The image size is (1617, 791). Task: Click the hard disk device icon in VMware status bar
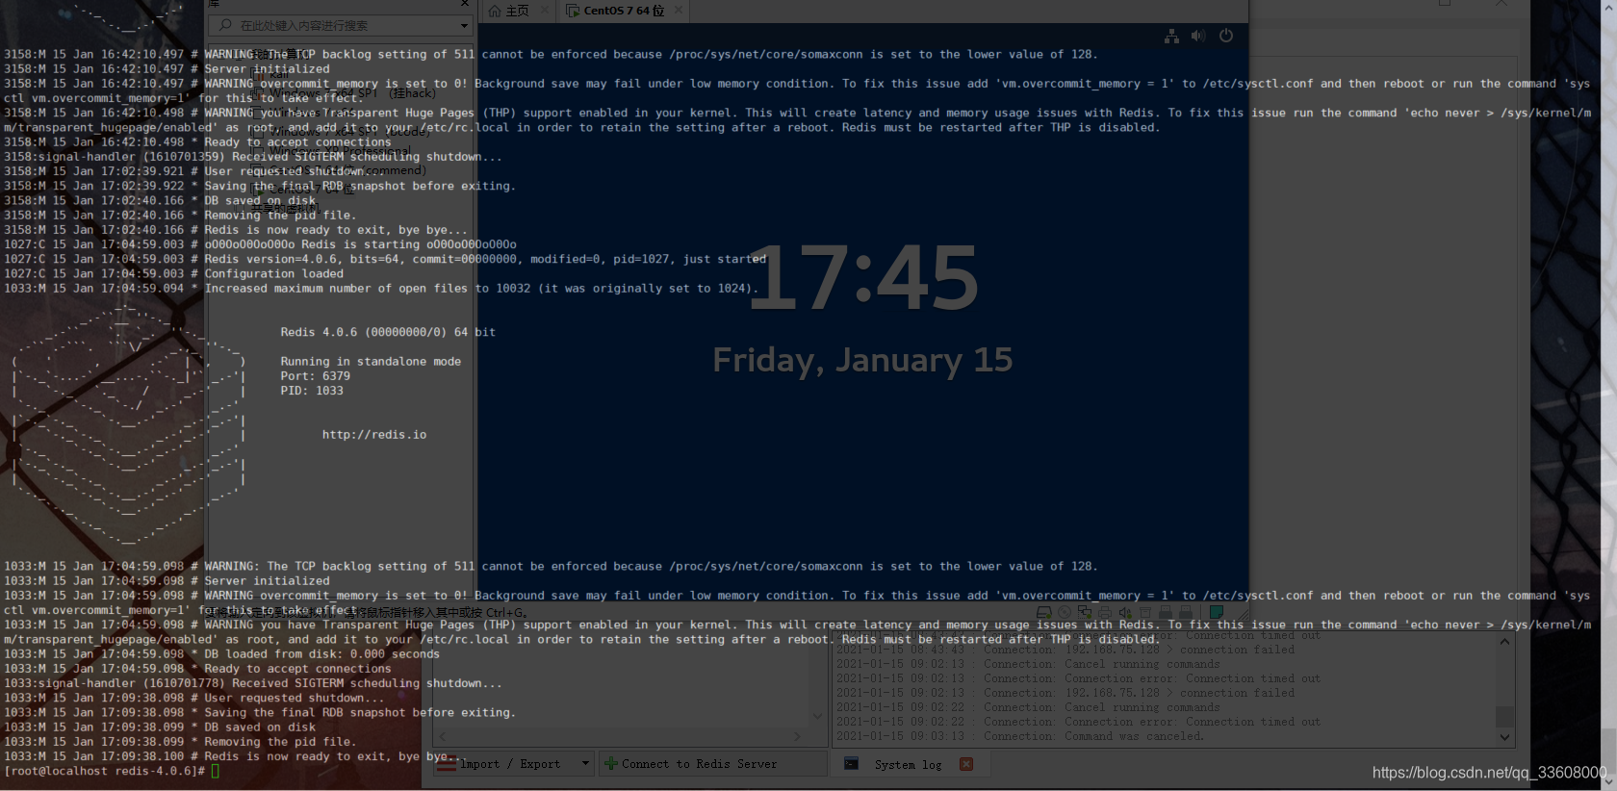1044,612
